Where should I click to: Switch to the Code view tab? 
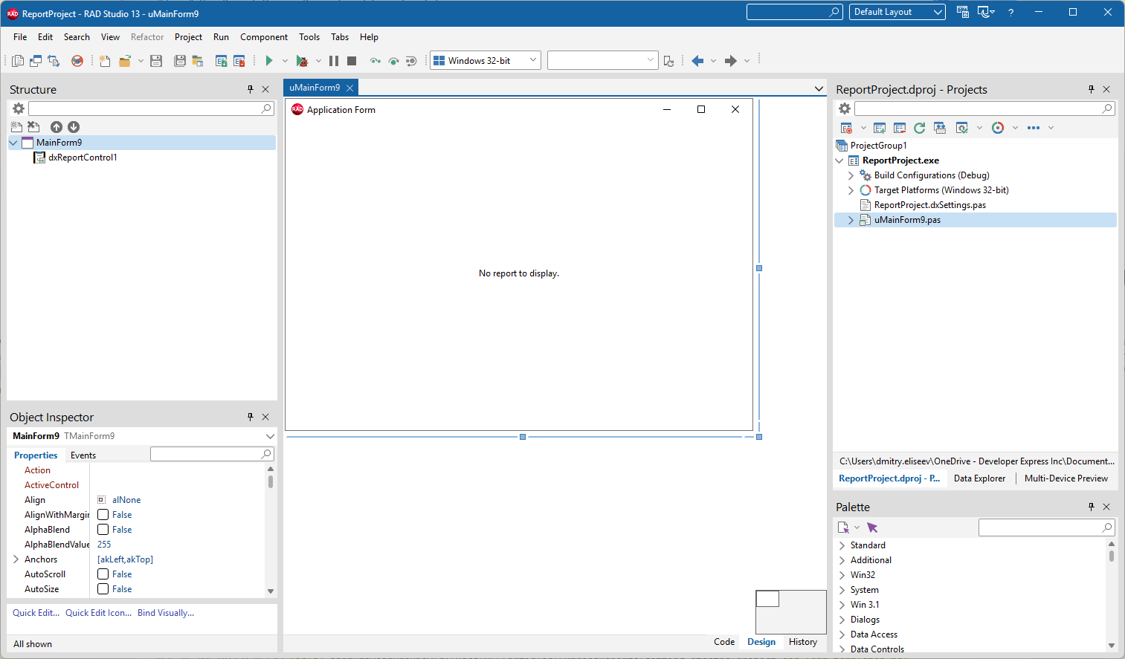pyautogui.click(x=724, y=642)
